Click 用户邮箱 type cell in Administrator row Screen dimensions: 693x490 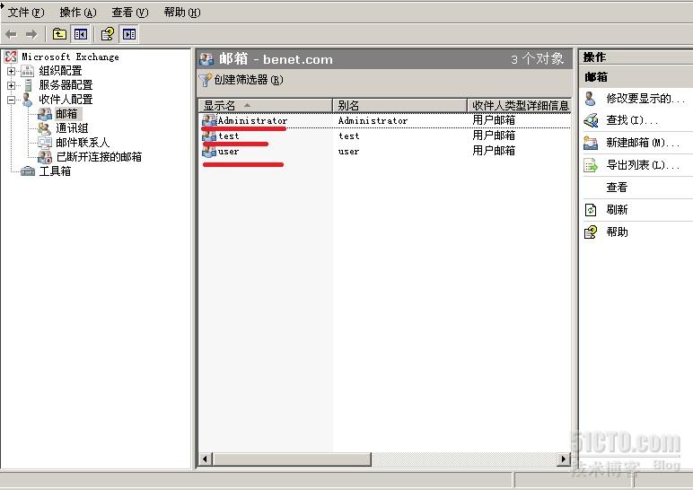(494, 120)
